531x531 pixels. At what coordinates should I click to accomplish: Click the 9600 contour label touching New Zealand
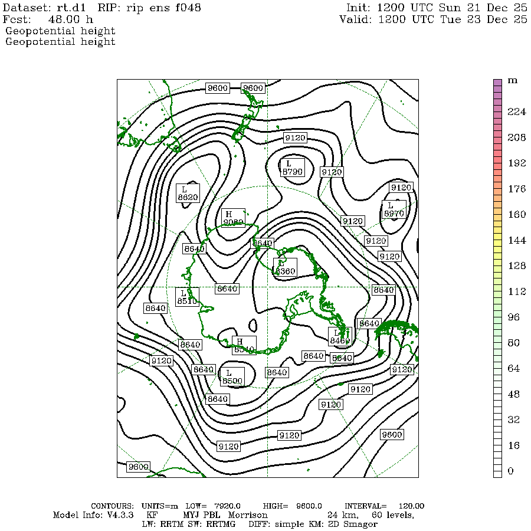pyautogui.click(x=253, y=88)
